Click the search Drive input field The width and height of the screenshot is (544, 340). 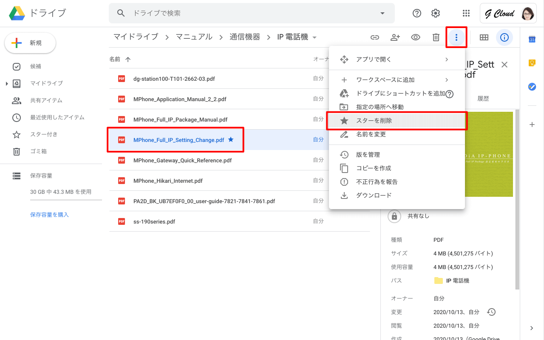click(x=251, y=13)
